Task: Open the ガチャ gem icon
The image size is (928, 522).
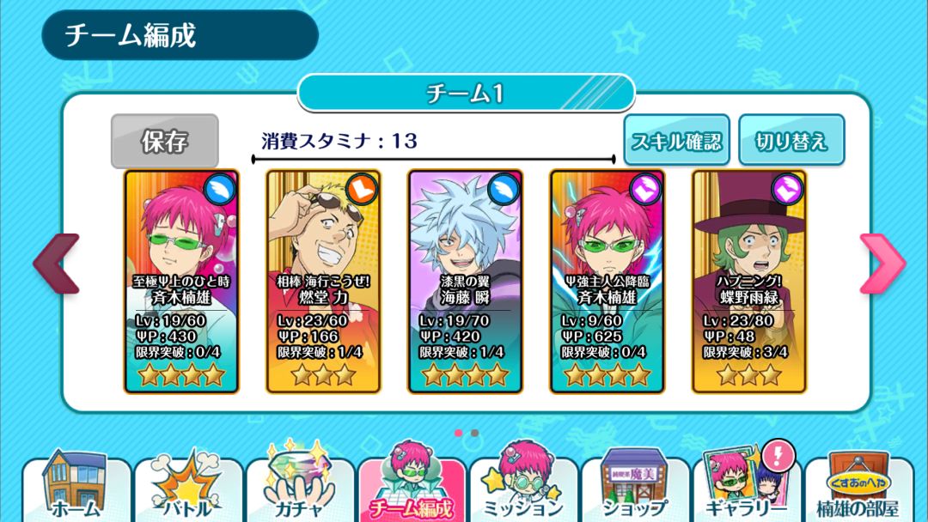Action: [x=300, y=483]
